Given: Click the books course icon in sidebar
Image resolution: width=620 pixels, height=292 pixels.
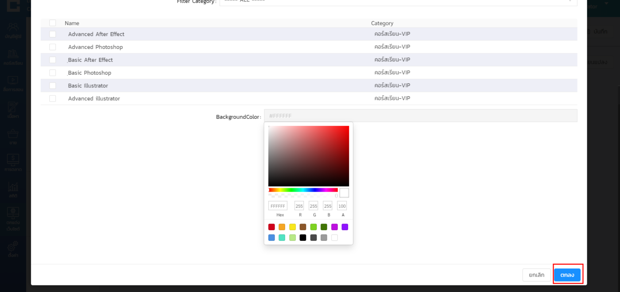Looking at the screenshot, I should point(12,54).
